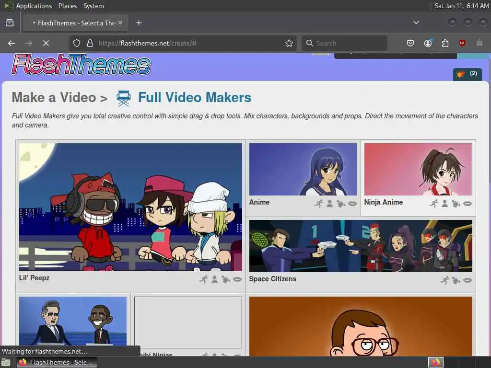Click the Lil' Peepz character icon
491x368 pixels.
coord(214,279)
